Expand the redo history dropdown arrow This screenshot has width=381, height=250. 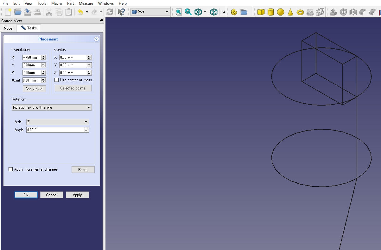[101, 12]
